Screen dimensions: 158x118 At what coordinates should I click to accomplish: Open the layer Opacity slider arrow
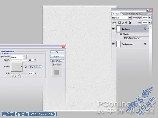click(x=150, y=17)
